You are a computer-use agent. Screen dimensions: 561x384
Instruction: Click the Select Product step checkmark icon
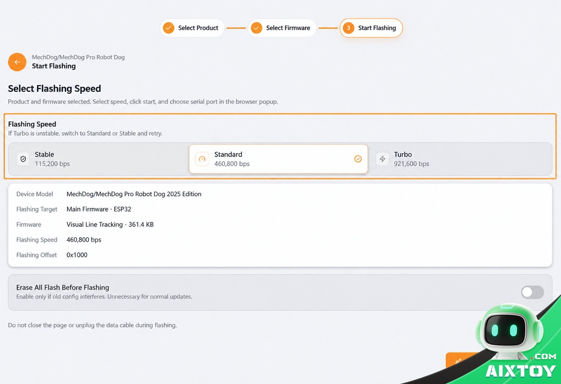click(x=168, y=28)
